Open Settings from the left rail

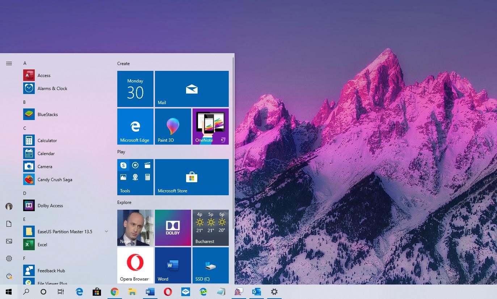9,258
